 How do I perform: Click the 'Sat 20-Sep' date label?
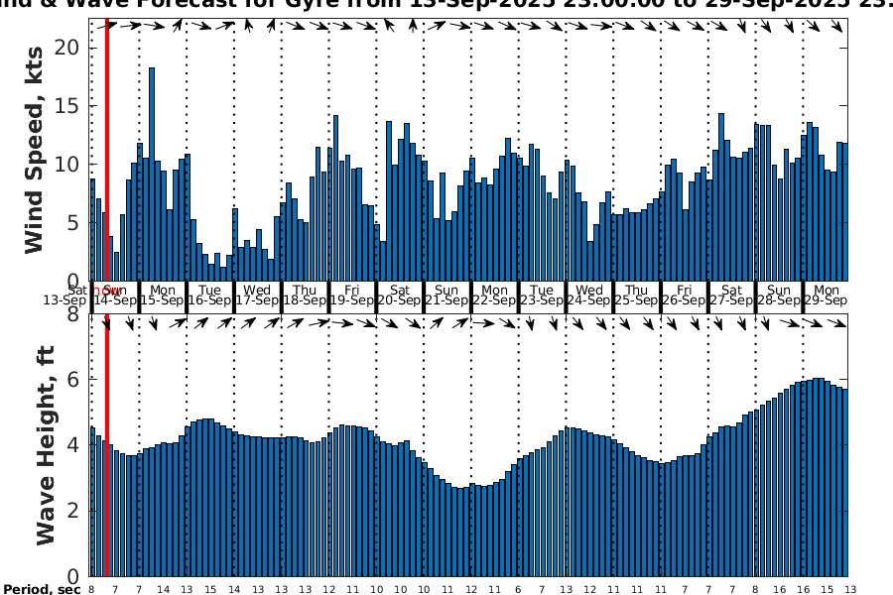pos(400,295)
